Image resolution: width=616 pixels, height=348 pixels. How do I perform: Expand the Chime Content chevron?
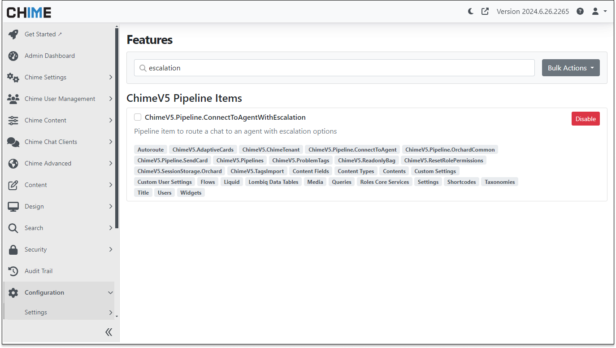click(x=111, y=120)
